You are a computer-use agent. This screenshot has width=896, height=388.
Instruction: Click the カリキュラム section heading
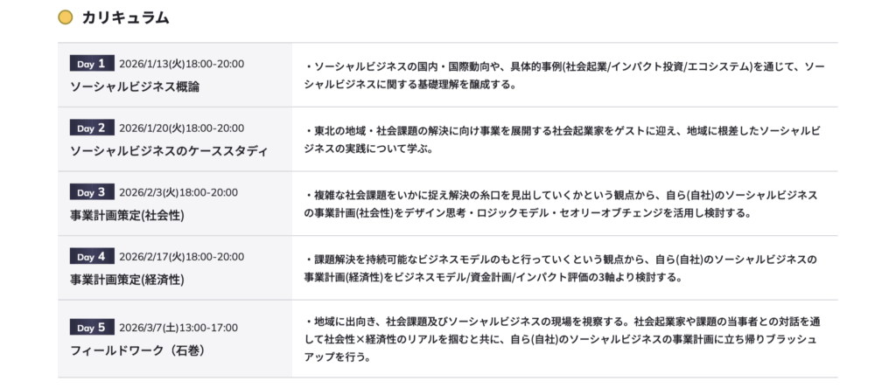pos(125,17)
